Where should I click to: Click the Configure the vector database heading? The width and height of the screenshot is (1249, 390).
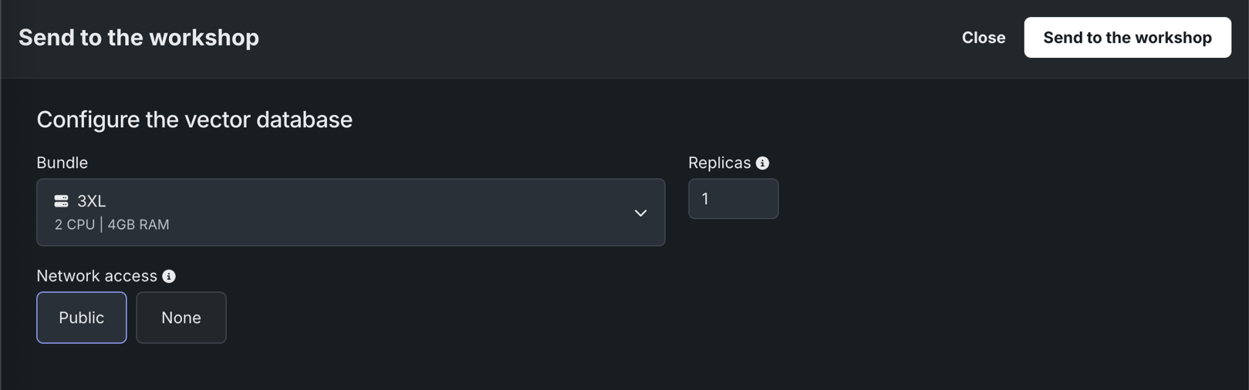194,119
